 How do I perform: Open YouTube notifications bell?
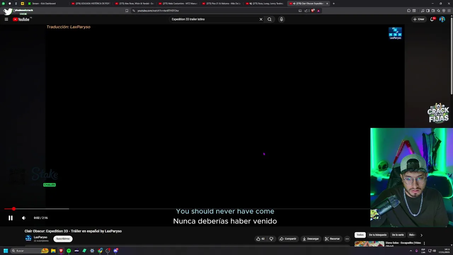[432, 19]
